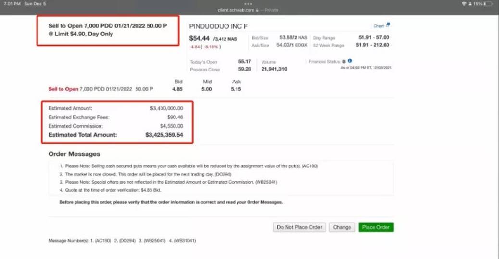Click the red Sell to Open label

tap(63, 89)
